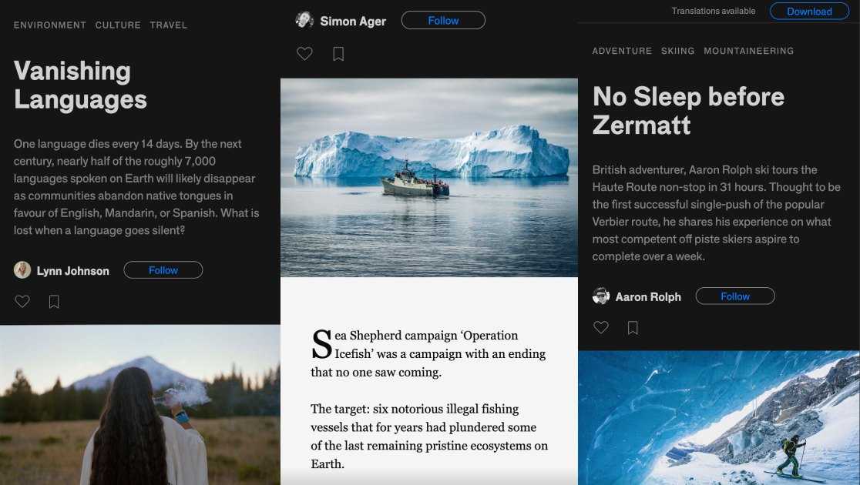Image resolution: width=860 pixels, height=485 pixels.
Task: Bookmark the No Sleep before Zermatt story
Action: tap(633, 328)
